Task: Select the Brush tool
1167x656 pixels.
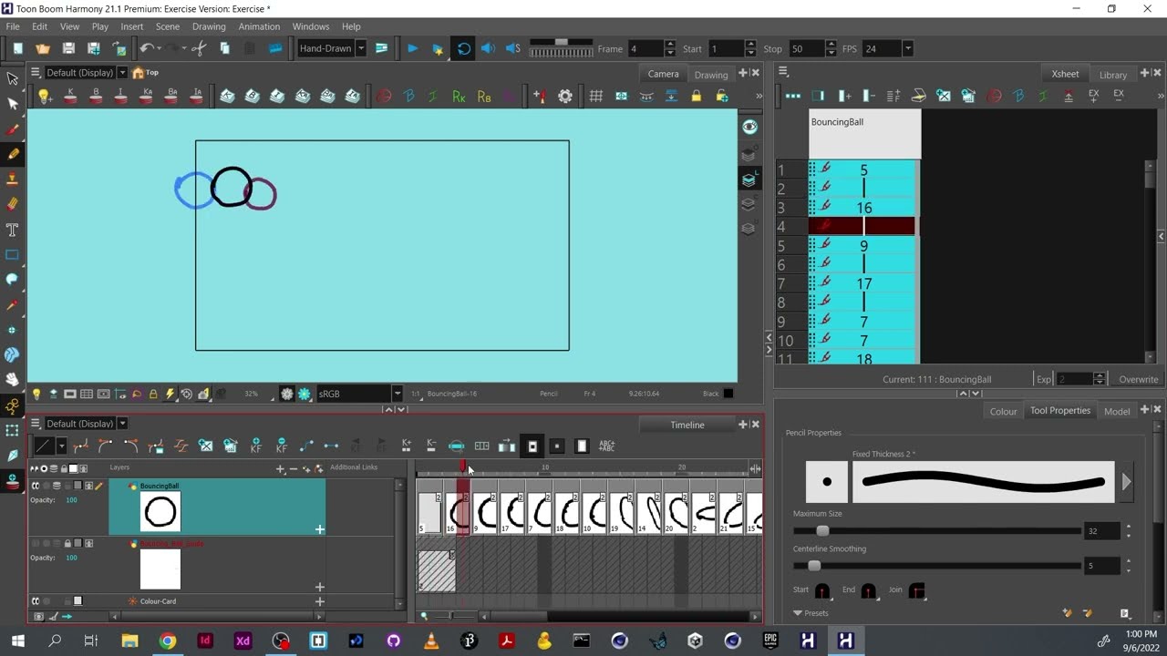Action: pyautogui.click(x=13, y=129)
